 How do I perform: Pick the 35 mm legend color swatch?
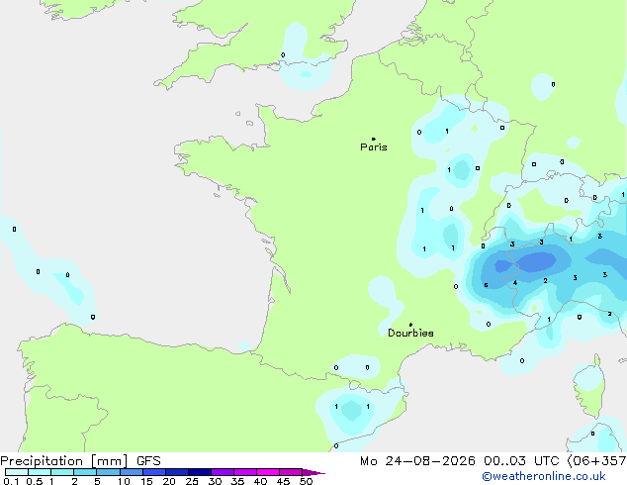coord(245,472)
